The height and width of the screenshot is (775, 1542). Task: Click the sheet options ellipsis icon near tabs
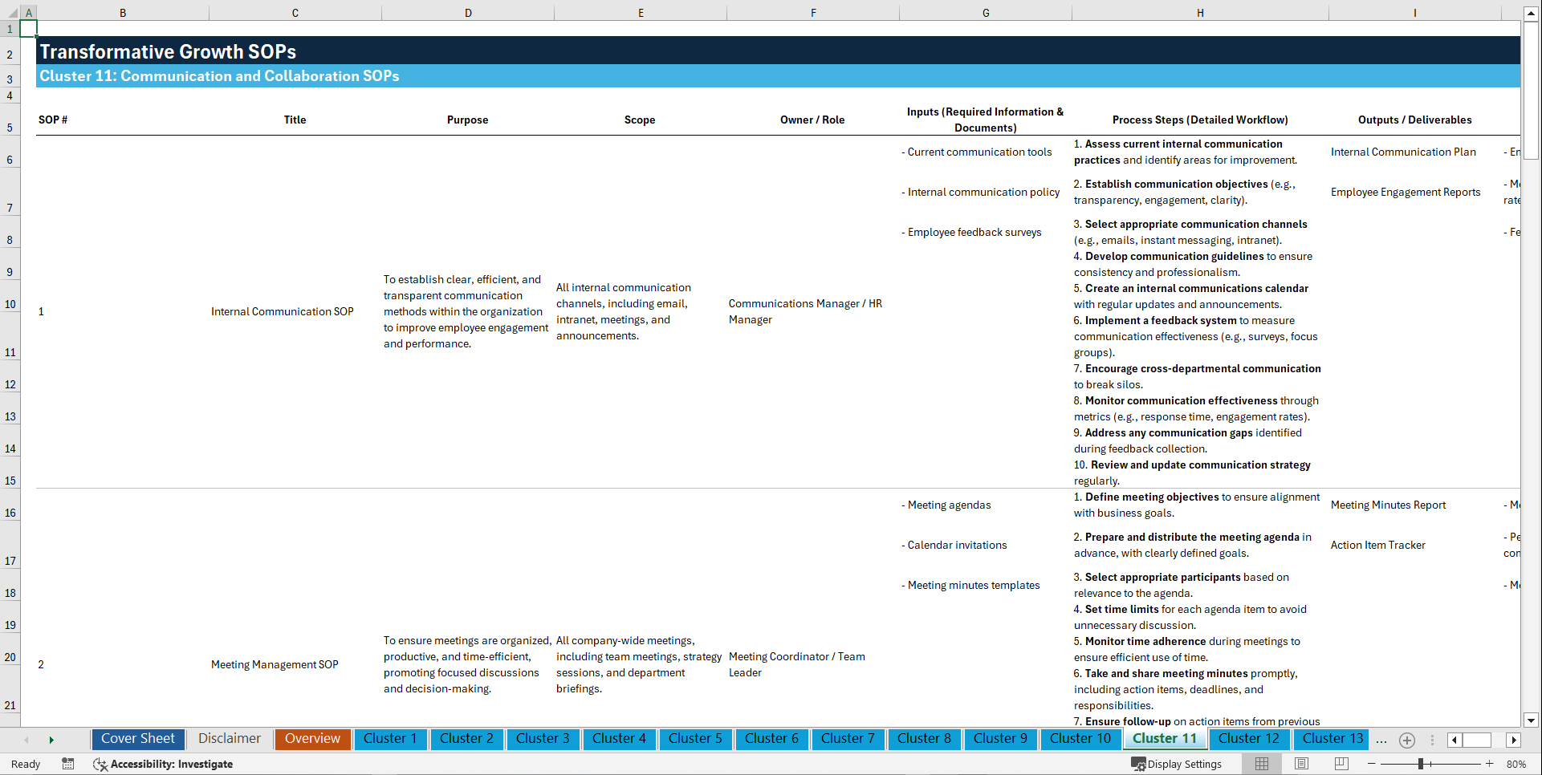coord(1381,740)
